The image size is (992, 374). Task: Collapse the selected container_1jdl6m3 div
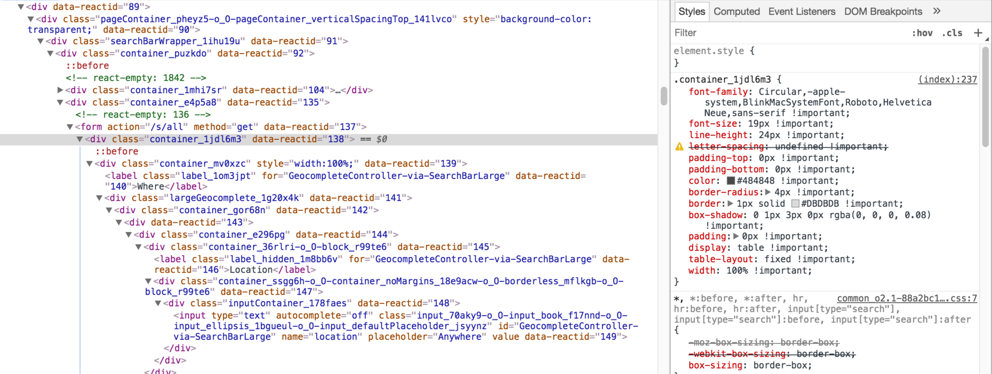[x=80, y=139]
